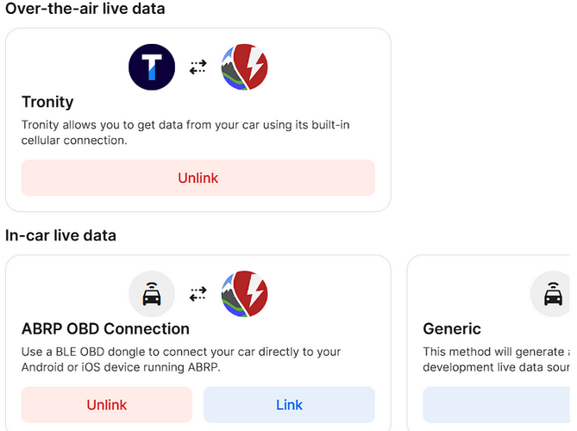Click the car icon in the OBD Connection card
577x431 pixels.
(x=152, y=294)
